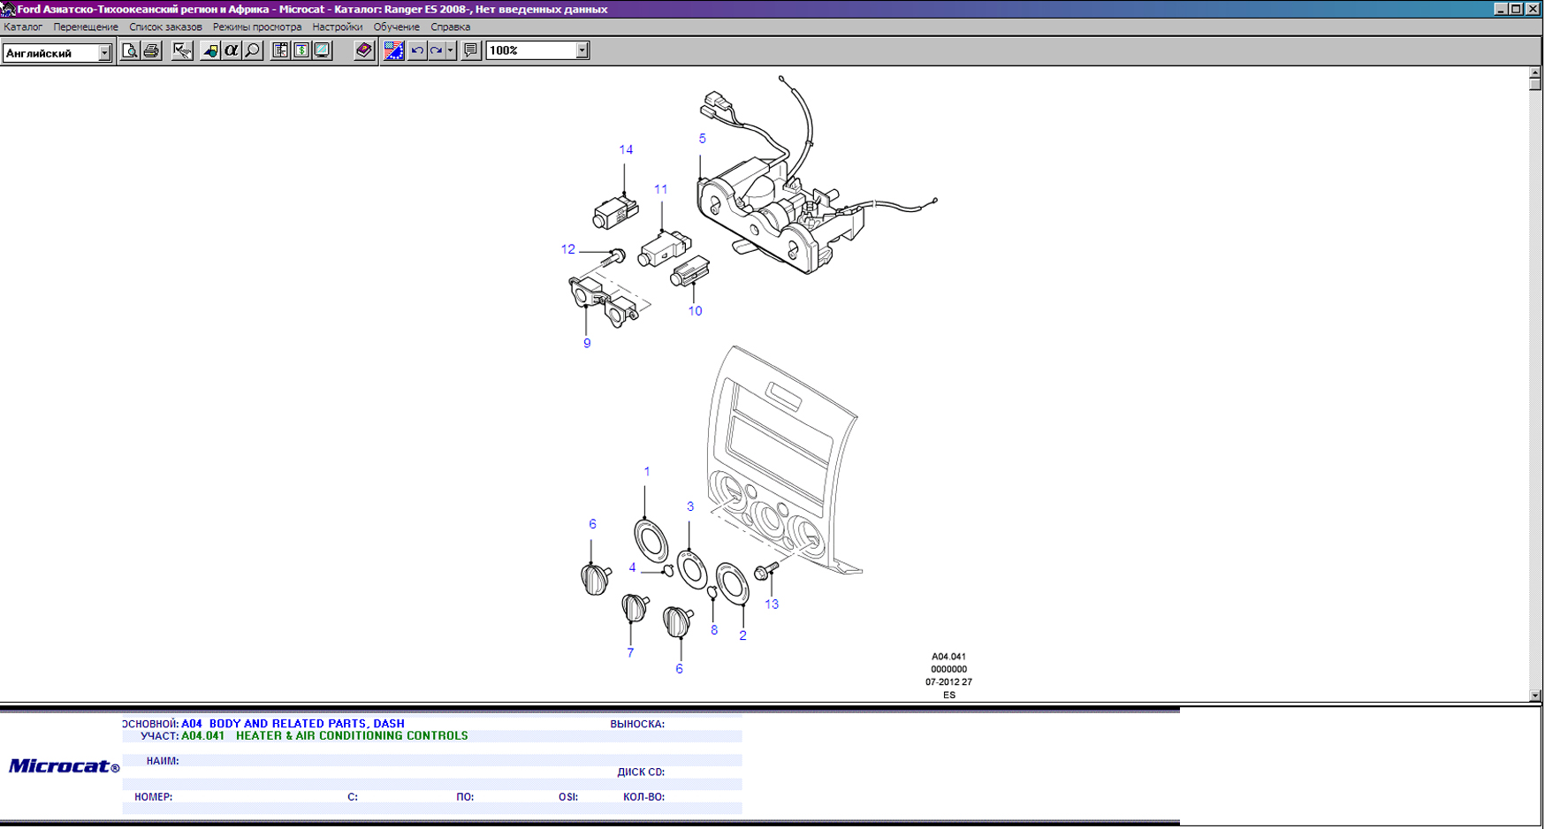Expand the 100% zoom dropdown
The image size is (1545, 829).
582,50
